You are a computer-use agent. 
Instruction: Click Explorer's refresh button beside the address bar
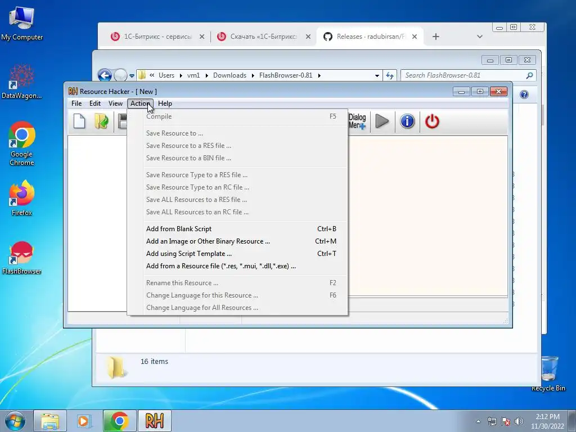click(390, 75)
